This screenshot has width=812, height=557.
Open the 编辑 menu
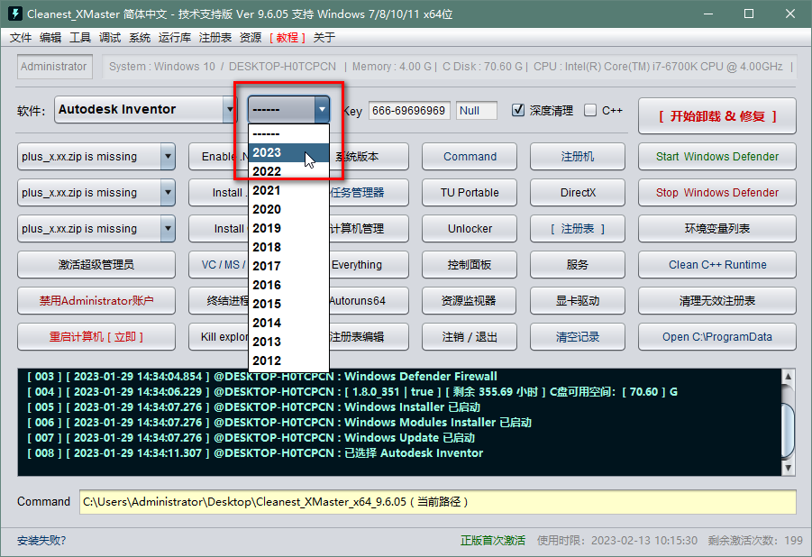tap(50, 37)
